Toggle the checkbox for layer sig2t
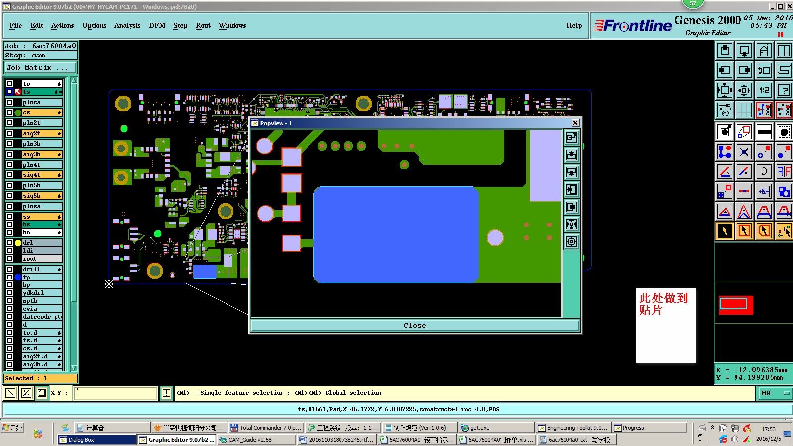Screen dimensions: 793x446 10,133
